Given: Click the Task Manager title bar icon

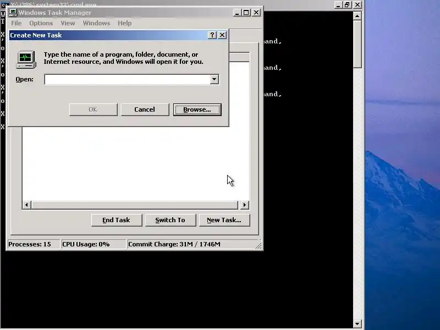Looking at the screenshot, I should tap(13, 13).
